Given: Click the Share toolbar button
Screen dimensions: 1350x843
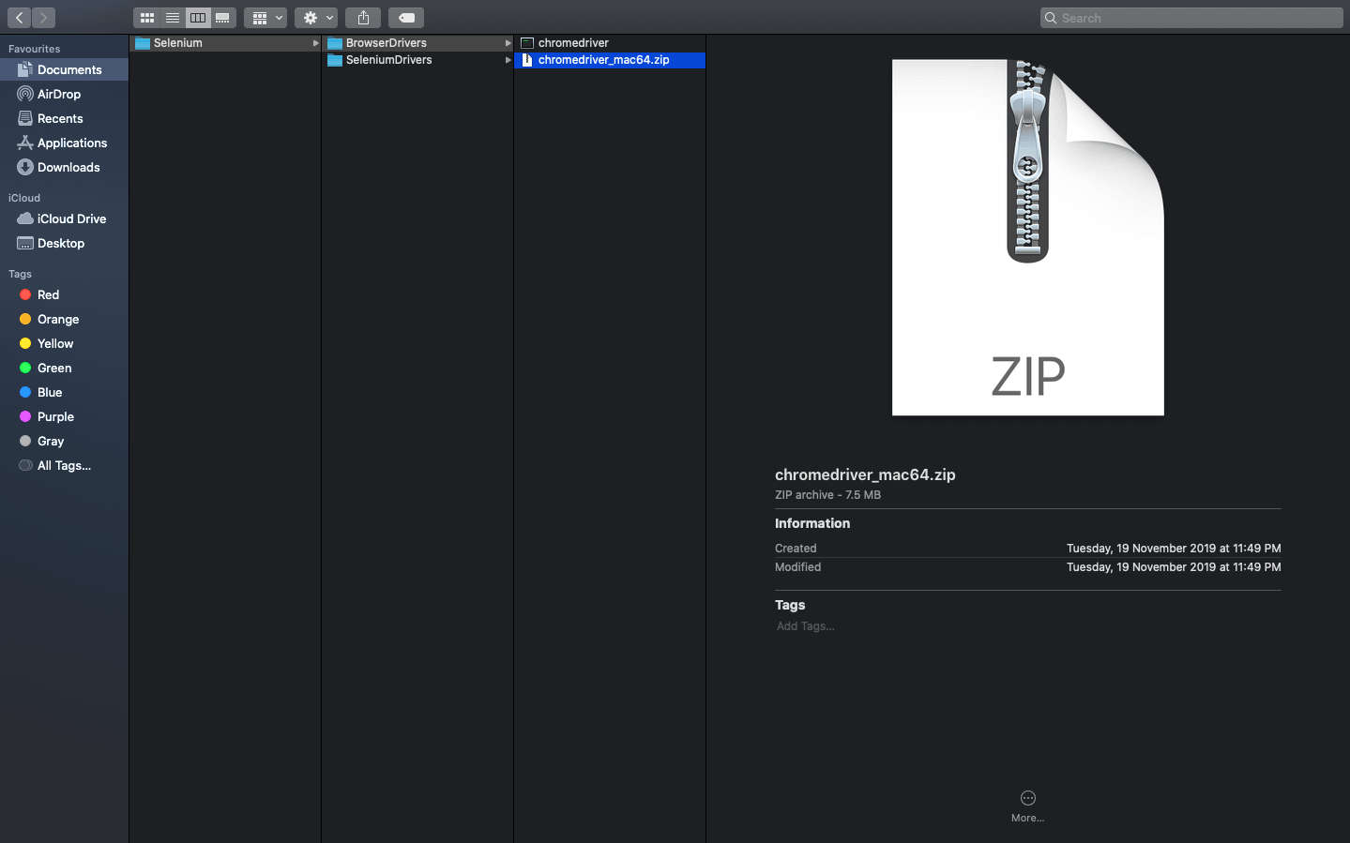Looking at the screenshot, I should coord(363,18).
